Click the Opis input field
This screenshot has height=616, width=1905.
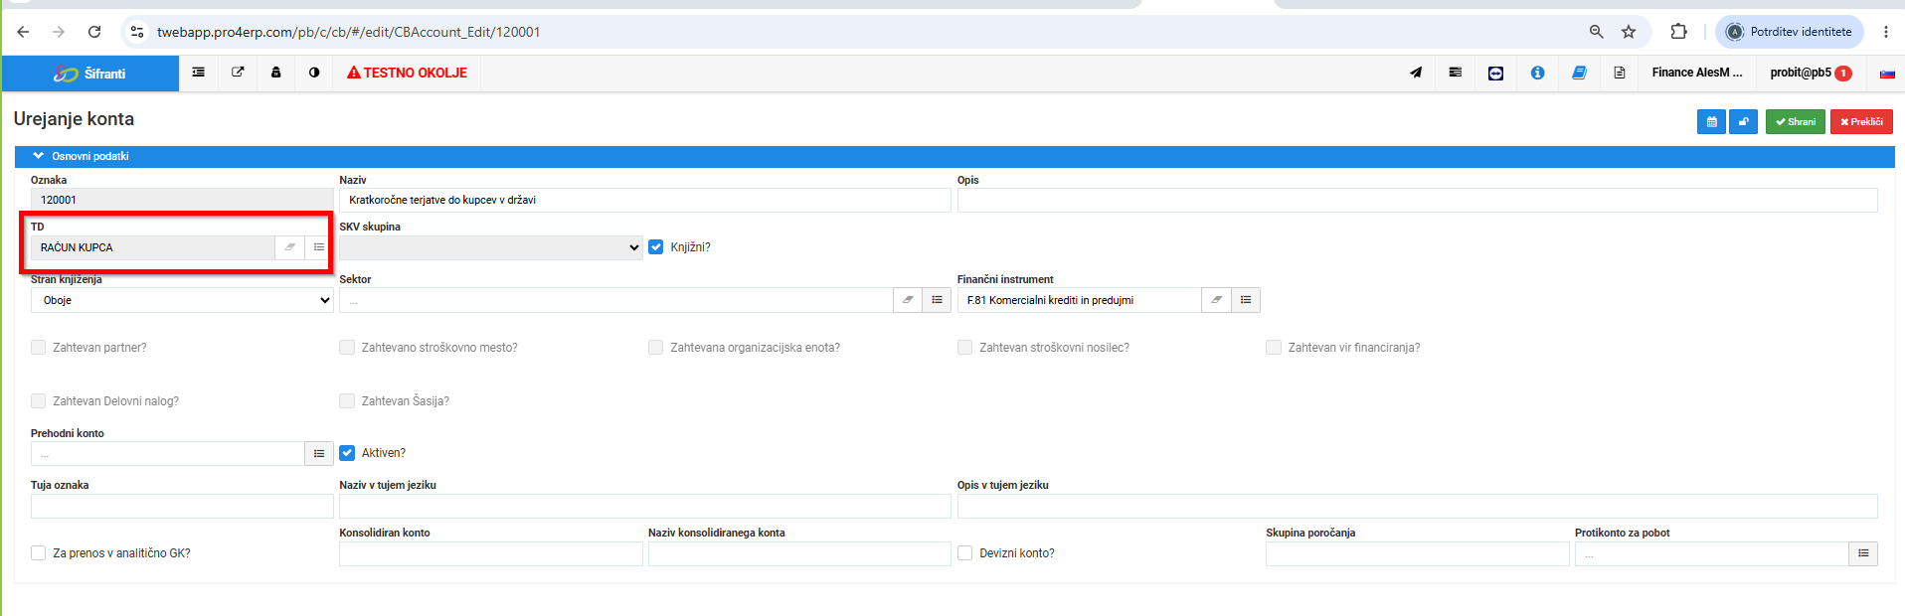tap(1418, 200)
